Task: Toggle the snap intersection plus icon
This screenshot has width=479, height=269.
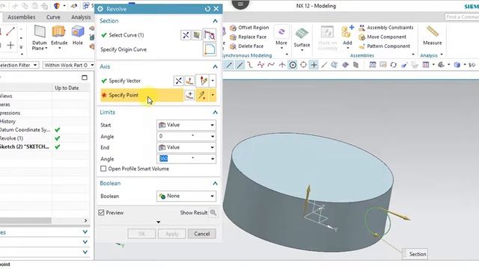Action: 314,65
